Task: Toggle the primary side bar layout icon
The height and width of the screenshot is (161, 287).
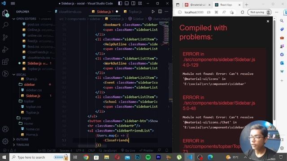Action: coord(120,3)
